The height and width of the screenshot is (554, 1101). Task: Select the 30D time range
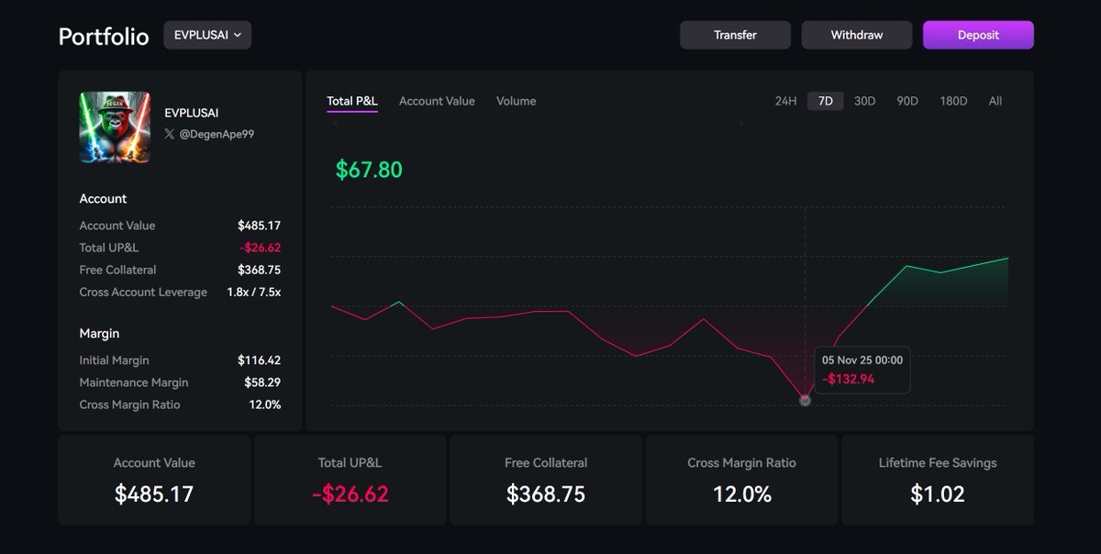[864, 101]
